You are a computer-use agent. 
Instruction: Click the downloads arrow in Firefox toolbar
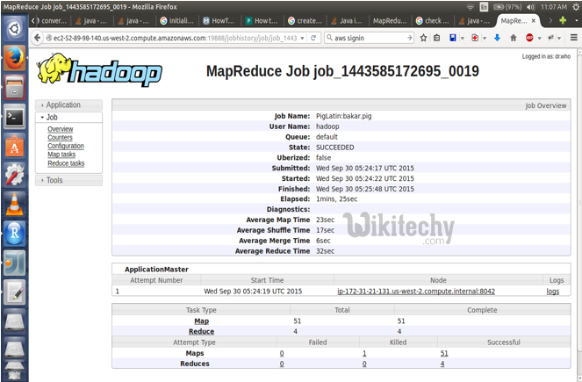point(497,39)
